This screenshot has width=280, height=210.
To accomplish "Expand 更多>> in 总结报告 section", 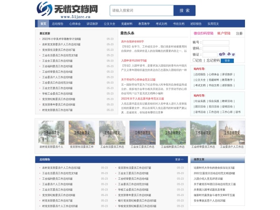I will point(179,160).
